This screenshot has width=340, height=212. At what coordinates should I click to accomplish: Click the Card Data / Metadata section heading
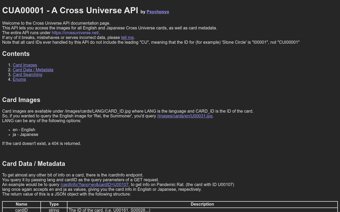coord(33,164)
